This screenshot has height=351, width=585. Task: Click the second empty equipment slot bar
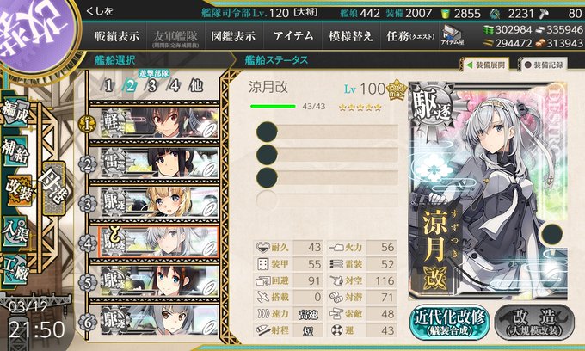pyautogui.click(x=327, y=155)
